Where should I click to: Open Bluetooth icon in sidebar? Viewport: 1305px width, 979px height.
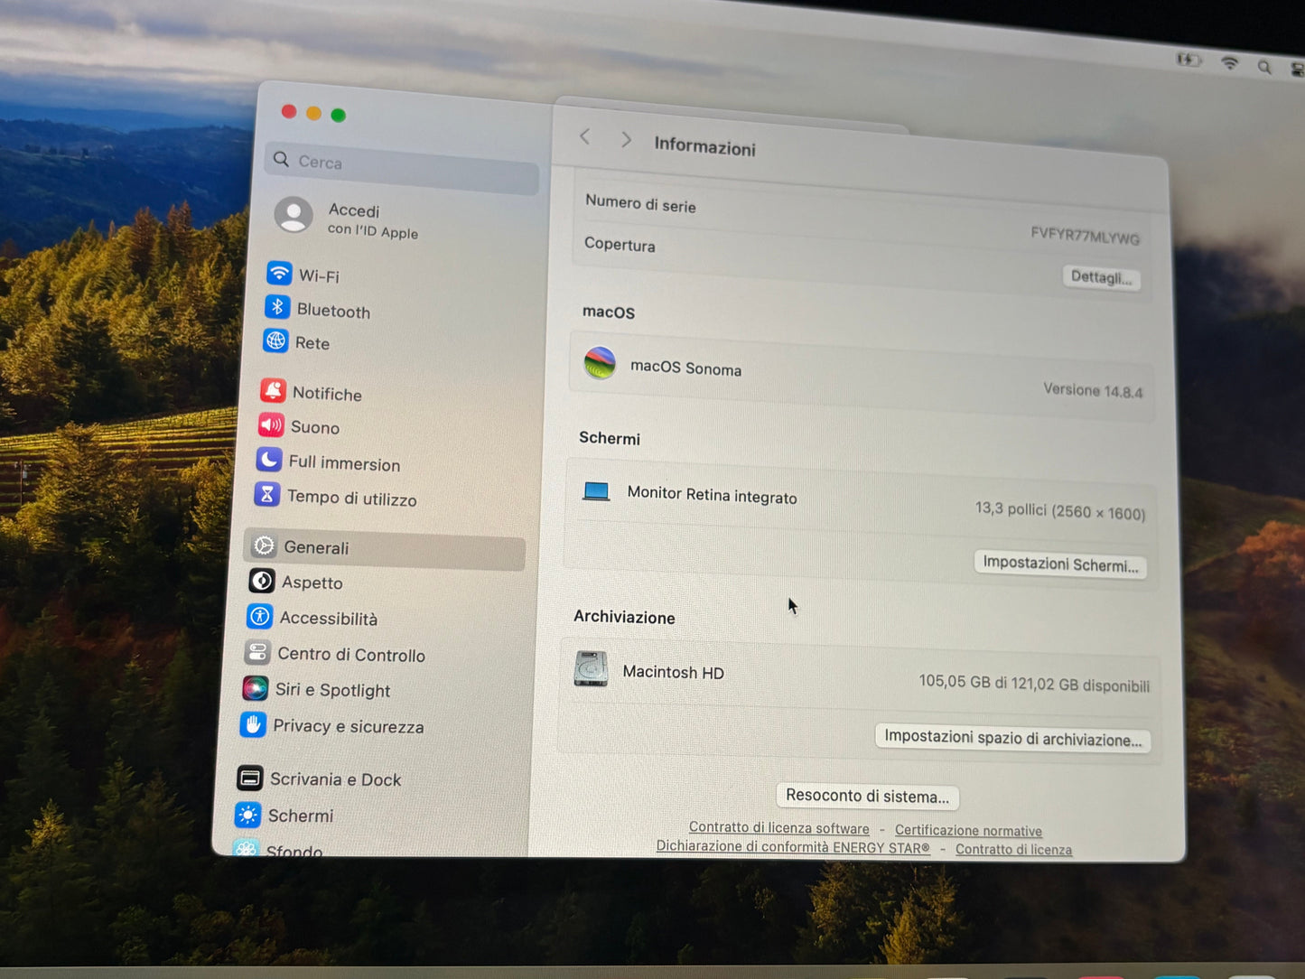pos(277,307)
